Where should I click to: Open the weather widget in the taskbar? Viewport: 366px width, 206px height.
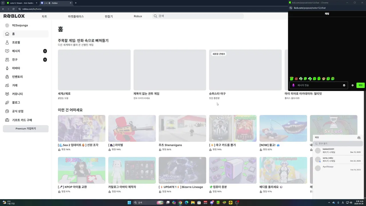[x=8, y=203]
